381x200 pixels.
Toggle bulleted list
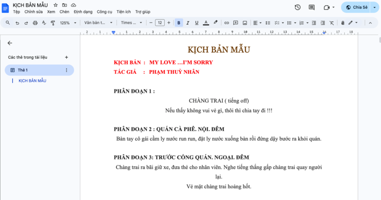(x=289, y=23)
